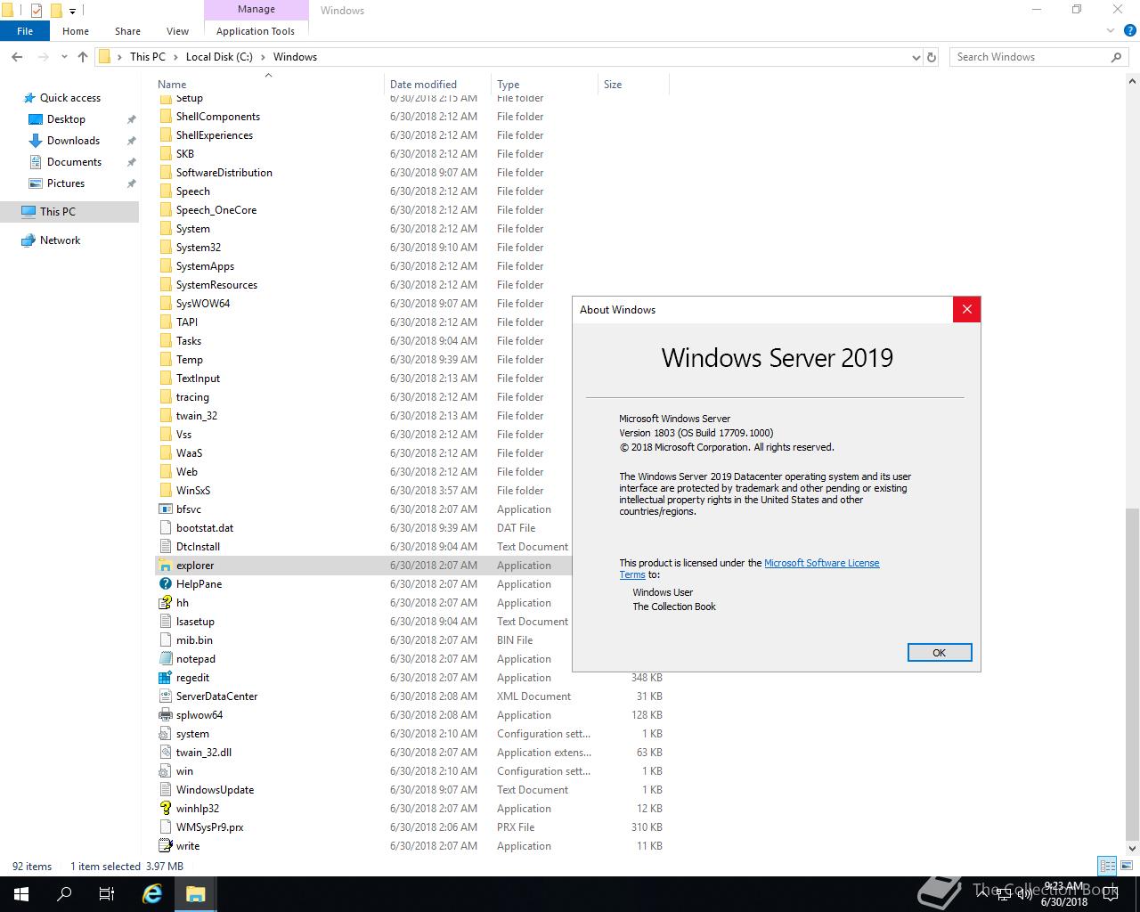Viewport: 1140px width, 912px height.
Task: Select the hh application icon
Action: click(x=165, y=603)
